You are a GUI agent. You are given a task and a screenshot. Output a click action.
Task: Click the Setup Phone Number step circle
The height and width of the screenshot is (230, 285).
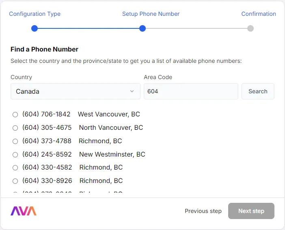(142, 28)
